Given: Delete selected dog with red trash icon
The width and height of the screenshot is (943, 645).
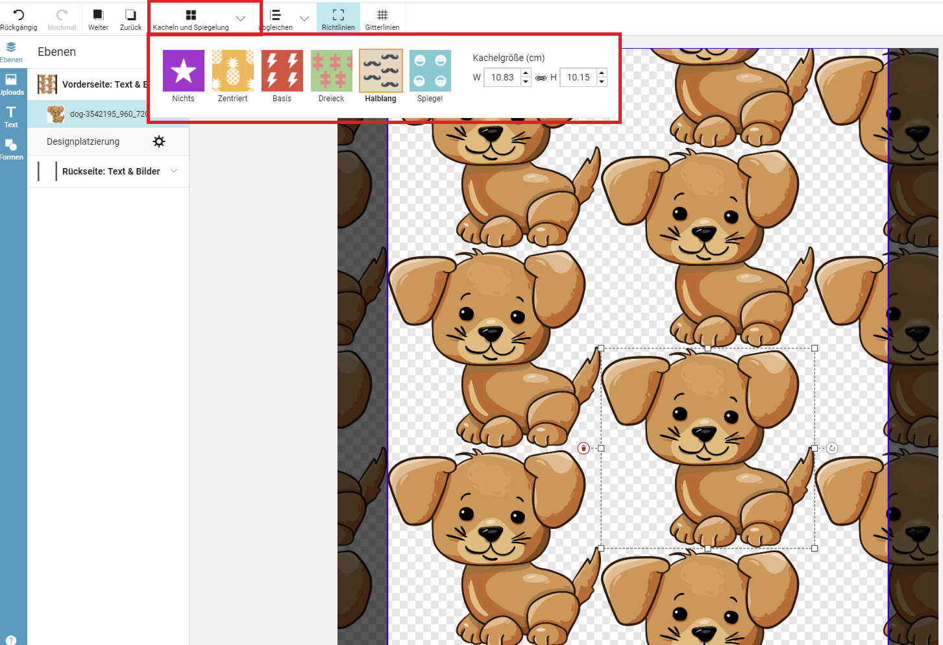Looking at the screenshot, I should (583, 448).
